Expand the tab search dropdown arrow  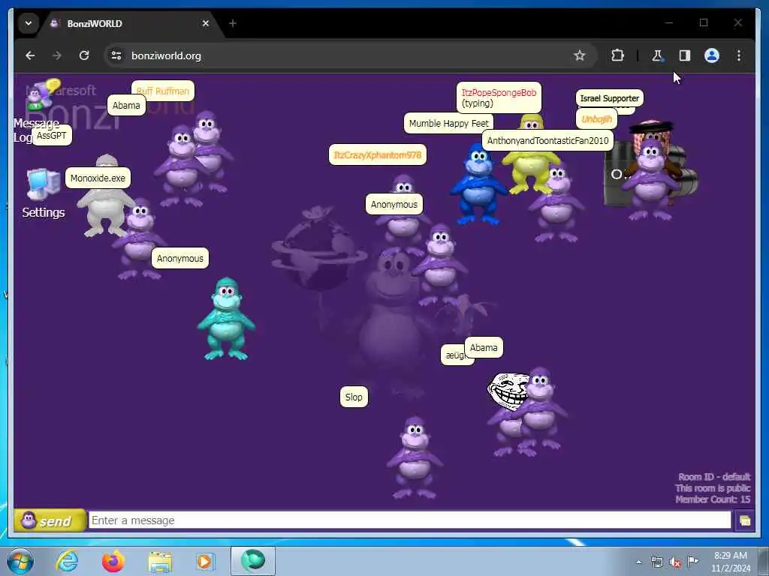point(29,23)
